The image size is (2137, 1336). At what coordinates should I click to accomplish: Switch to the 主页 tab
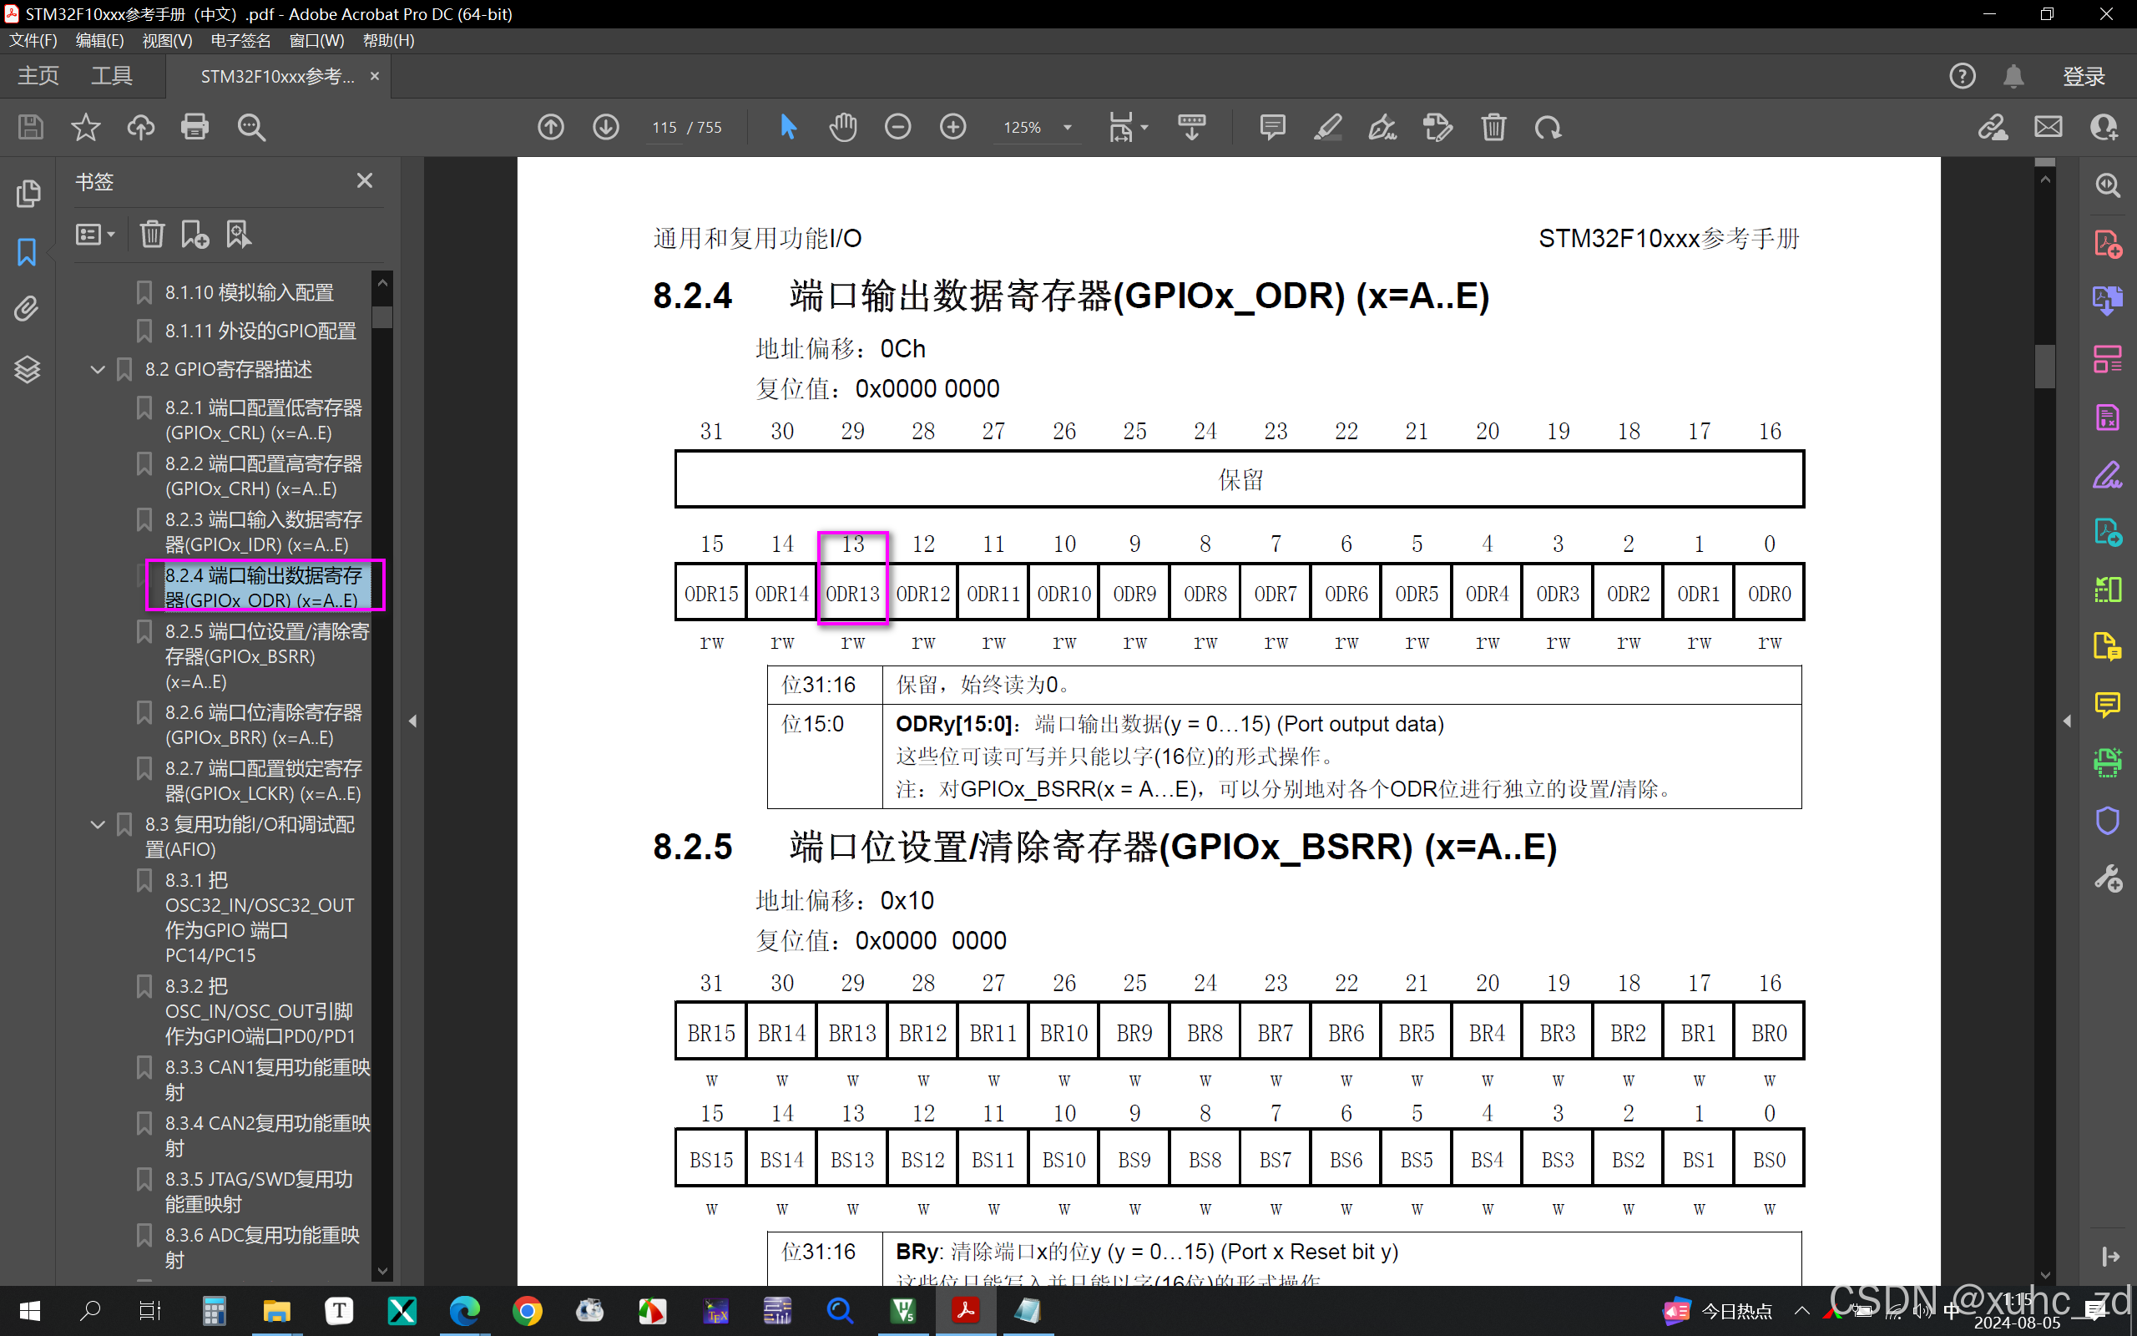(x=38, y=76)
